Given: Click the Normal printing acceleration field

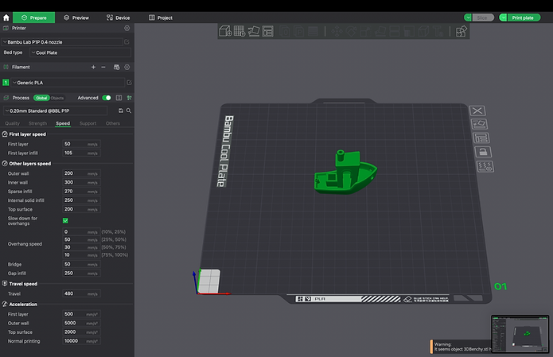Looking at the screenshot, I should (81, 341).
